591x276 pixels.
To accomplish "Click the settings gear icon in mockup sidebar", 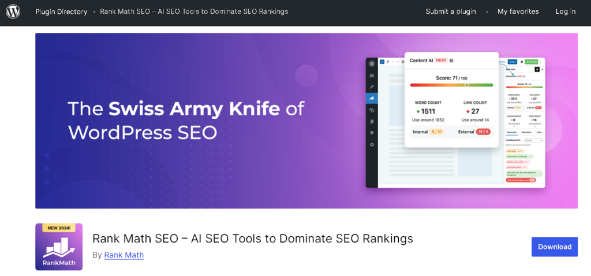I will (x=372, y=144).
